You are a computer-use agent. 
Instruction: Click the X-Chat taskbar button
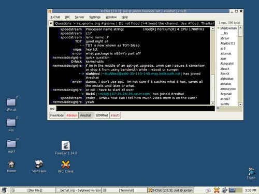[170, 190]
